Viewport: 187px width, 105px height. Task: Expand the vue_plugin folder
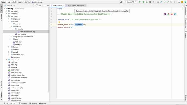click(6, 11)
